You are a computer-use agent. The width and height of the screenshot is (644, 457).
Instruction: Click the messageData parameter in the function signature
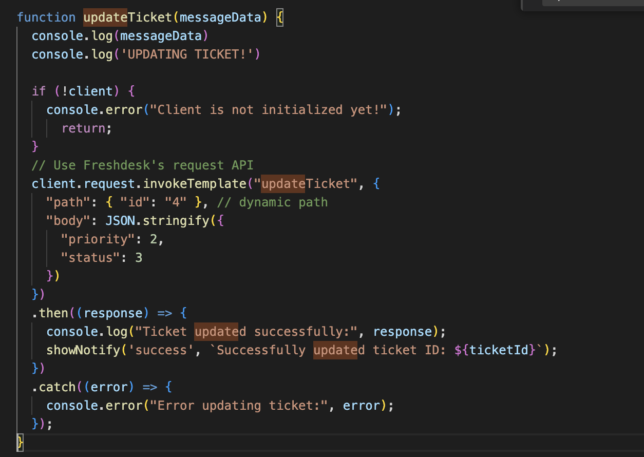point(220,17)
